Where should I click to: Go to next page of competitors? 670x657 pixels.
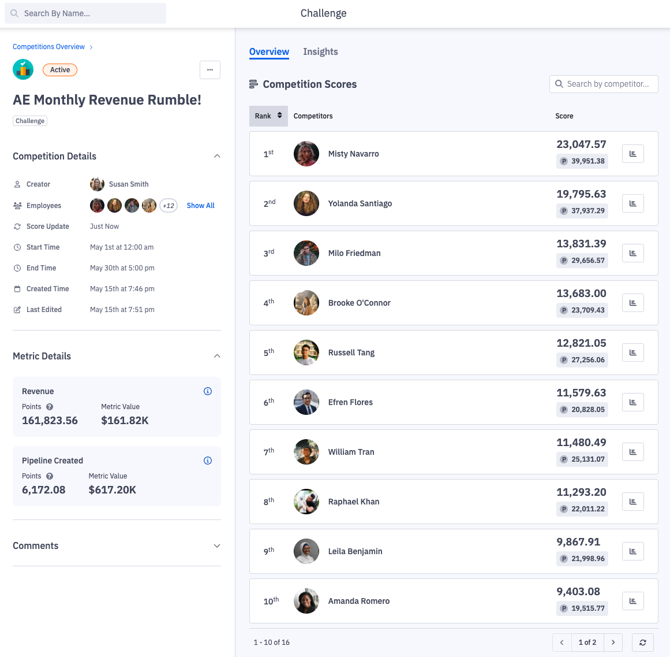click(613, 643)
